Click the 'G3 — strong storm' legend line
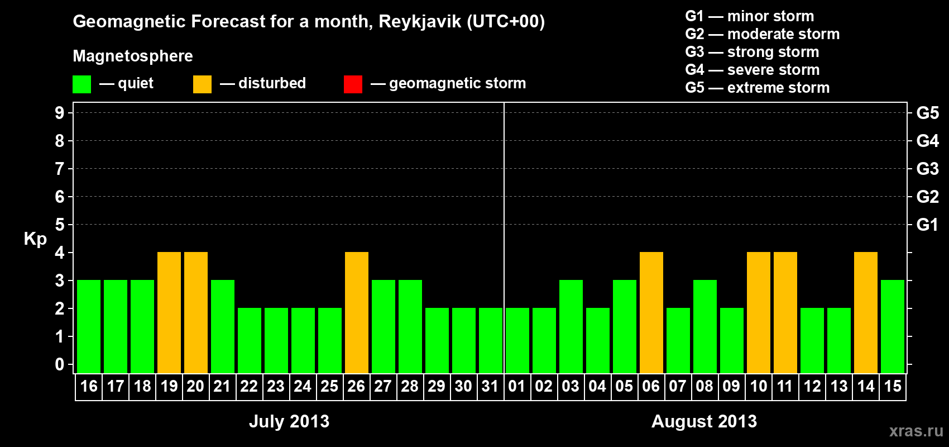 753,52
